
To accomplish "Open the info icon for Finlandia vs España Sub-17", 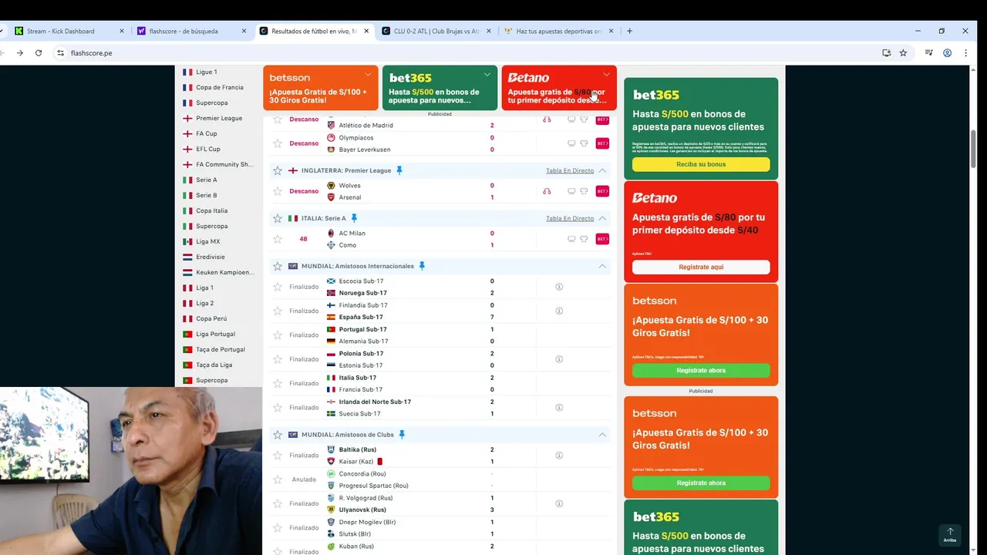I will click(559, 311).
